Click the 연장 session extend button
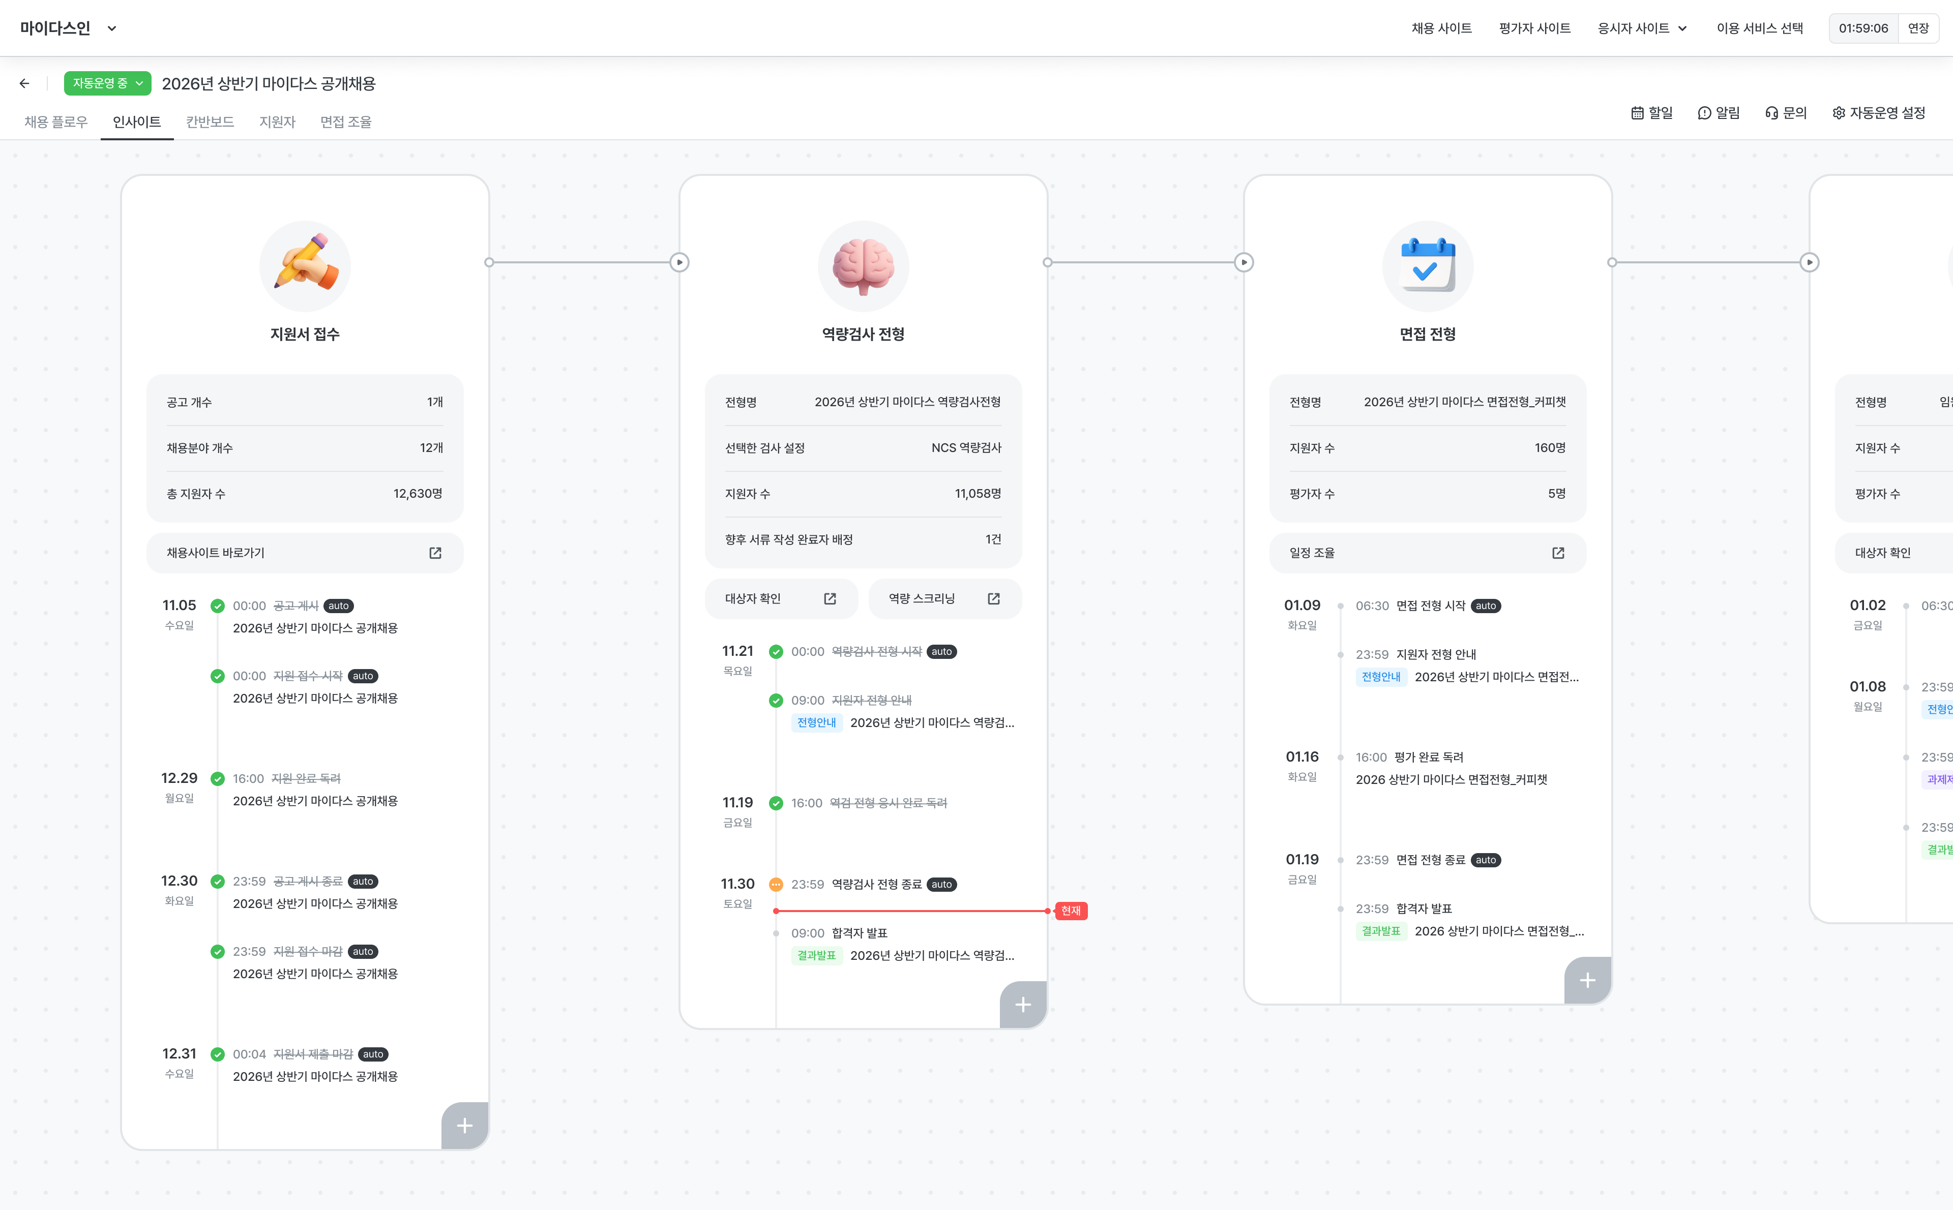 coord(1918,28)
